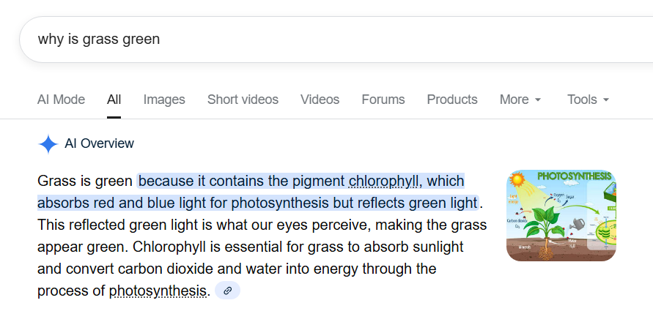The image size is (653, 314).
Task: Expand the Tools dropdown
Action: [588, 100]
